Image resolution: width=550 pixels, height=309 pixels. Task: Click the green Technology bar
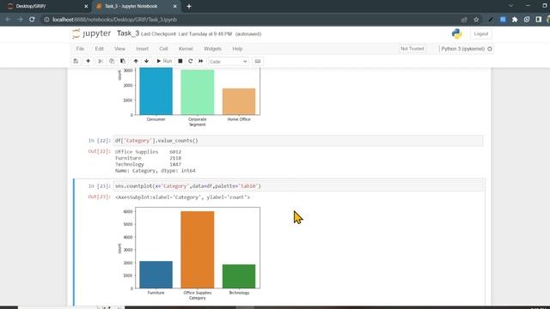point(239,276)
